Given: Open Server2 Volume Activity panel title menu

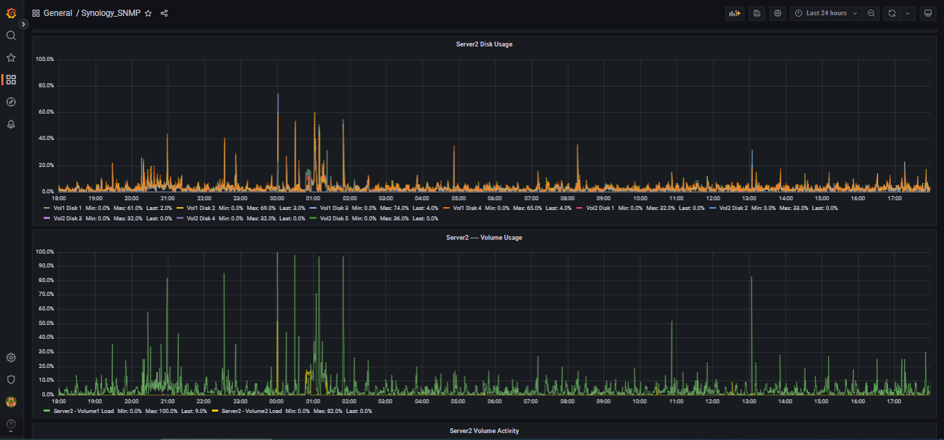Looking at the screenshot, I should pyautogui.click(x=483, y=430).
